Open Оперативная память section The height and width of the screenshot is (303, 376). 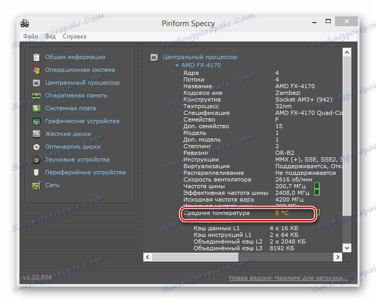[76, 96]
